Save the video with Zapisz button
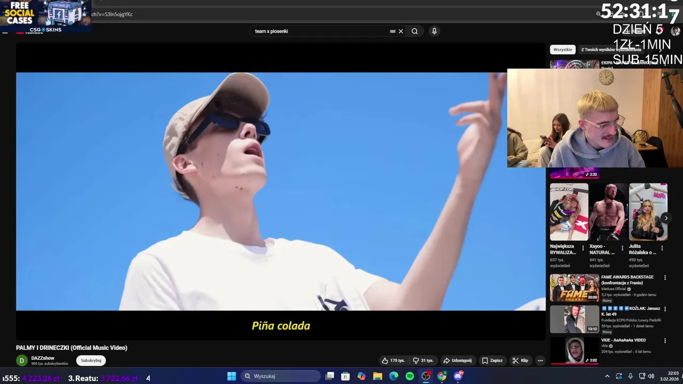The width and height of the screenshot is (683, 384). tap(492, 361)
